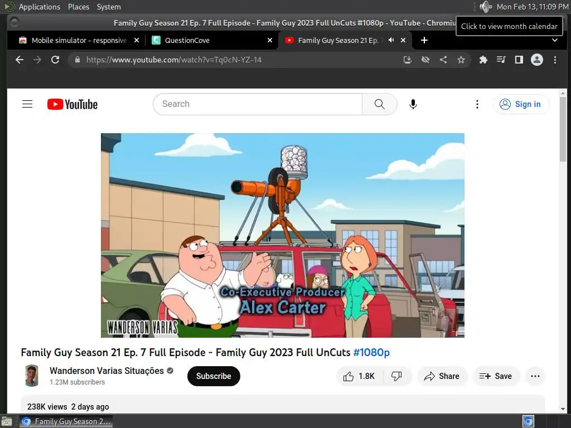Save the video to a playlist
Image resolution: width=571 pixels, height=428 pixels.
pyautogui.click(x=496, y=376)
